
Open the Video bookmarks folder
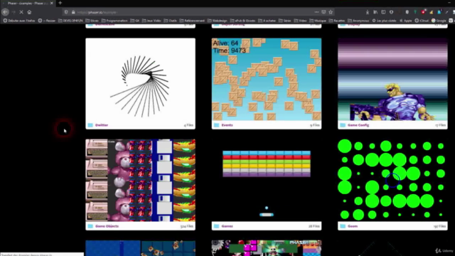pyautogui.click(x=300, y=21)
